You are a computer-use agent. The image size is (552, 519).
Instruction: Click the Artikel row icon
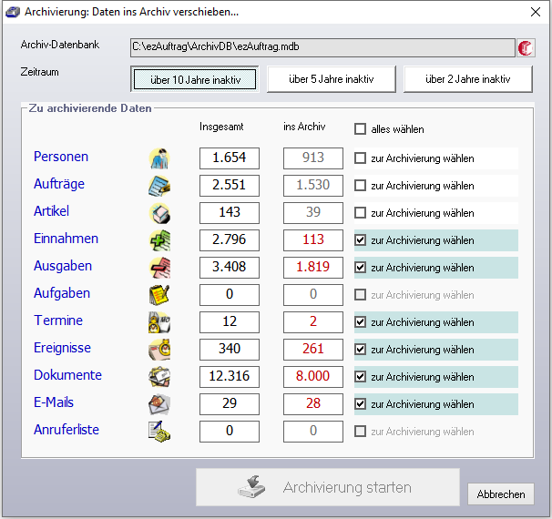(x=159, y=213)
